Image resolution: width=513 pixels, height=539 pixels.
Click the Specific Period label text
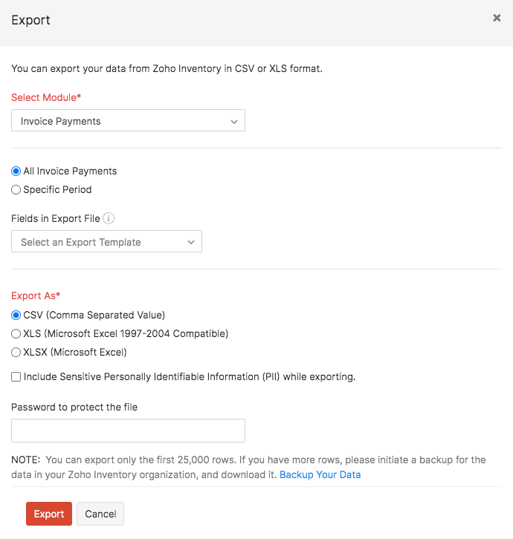pos(57,189)
